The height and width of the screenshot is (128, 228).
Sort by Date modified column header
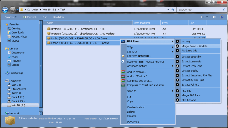[x=146, y=23]
